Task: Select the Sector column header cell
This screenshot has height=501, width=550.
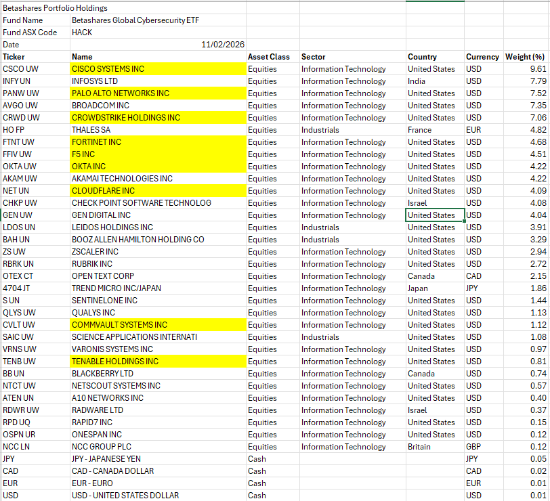Action: [352, 57]
